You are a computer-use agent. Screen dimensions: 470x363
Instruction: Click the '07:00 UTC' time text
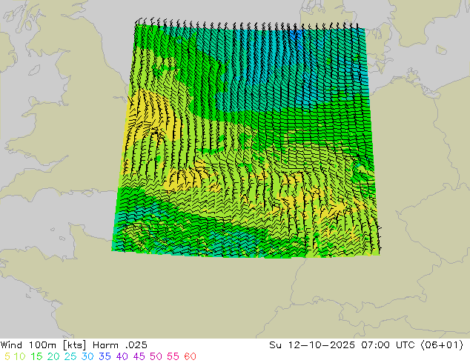pos(388,345)
